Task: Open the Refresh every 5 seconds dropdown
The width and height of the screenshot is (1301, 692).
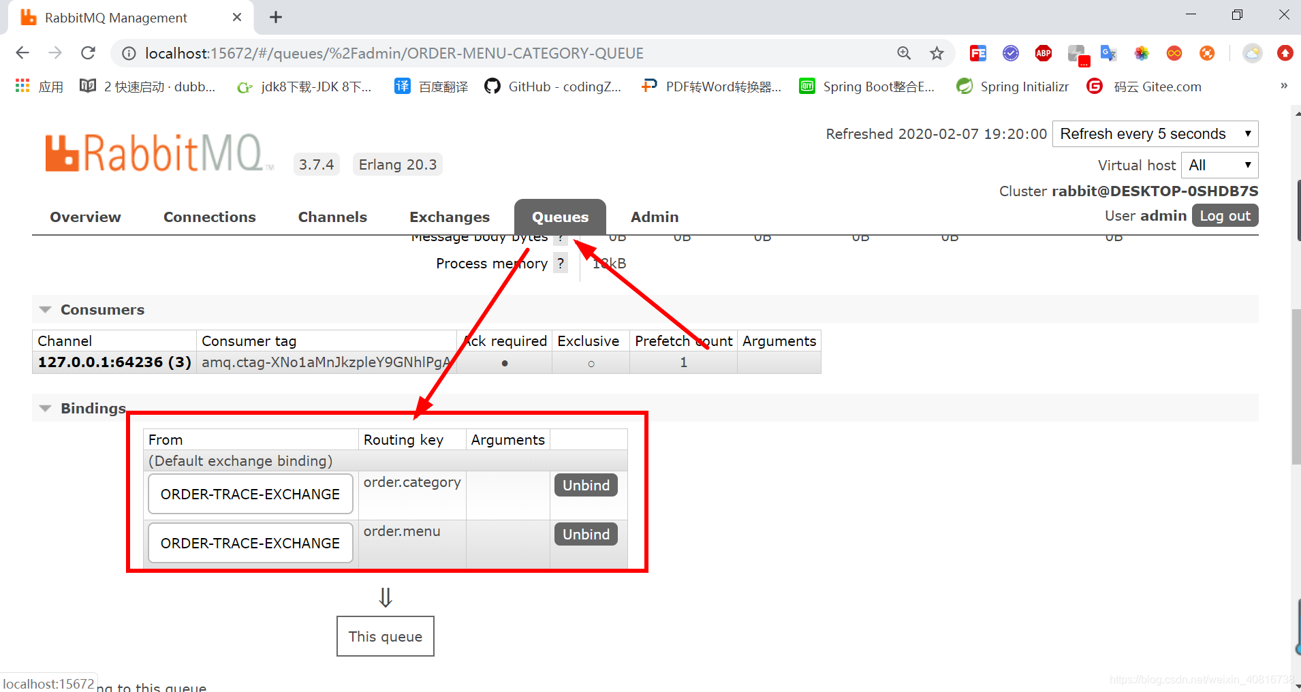Action: (1155, 133)
